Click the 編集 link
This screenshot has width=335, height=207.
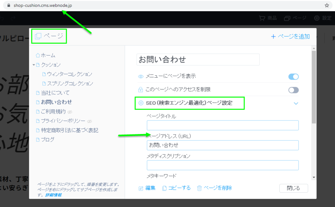click(x=150, y=188)
